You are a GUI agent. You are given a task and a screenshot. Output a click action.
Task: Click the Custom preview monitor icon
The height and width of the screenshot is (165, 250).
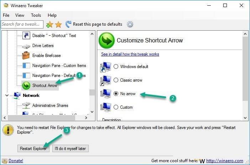(106, 107)
